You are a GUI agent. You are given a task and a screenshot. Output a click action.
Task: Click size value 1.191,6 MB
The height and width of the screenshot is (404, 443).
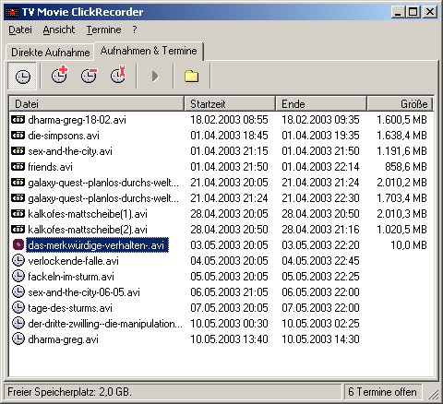(x=402, y=151)
